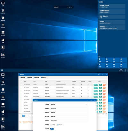Open the chess pieces icon on the upper desktop sidebar
Screen dimensions: 128x131
[x=3, y=47]
